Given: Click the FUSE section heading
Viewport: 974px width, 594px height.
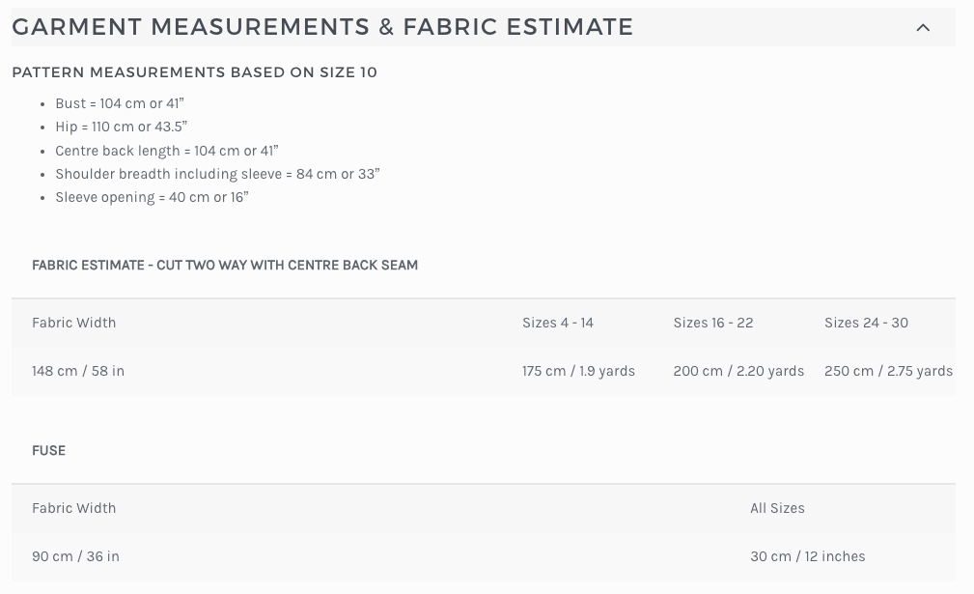Looking at the screenshot, I should 48,450.
